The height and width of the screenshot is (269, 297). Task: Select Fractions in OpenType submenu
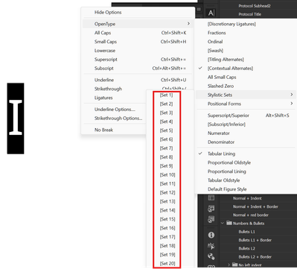tap(217, 33)
